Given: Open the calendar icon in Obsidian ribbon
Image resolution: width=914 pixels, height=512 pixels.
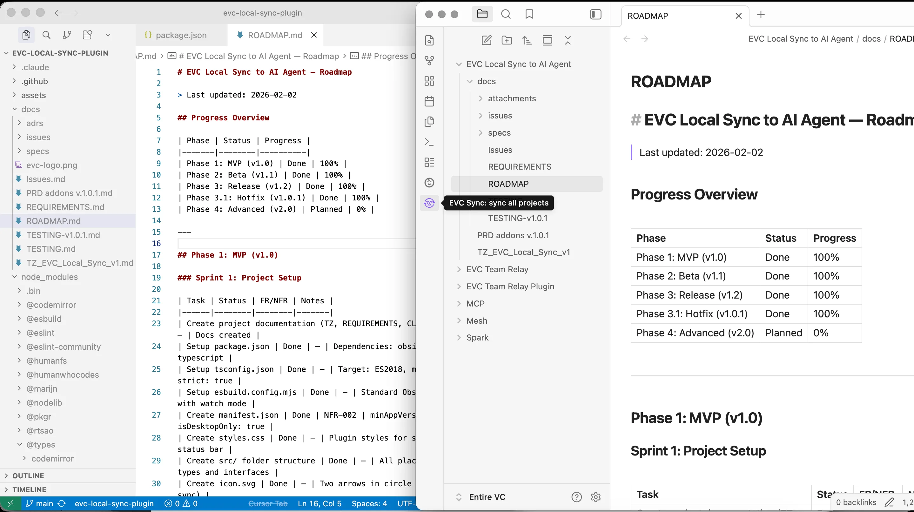Looking at the screenshot, I should click(x=429, y=101).
